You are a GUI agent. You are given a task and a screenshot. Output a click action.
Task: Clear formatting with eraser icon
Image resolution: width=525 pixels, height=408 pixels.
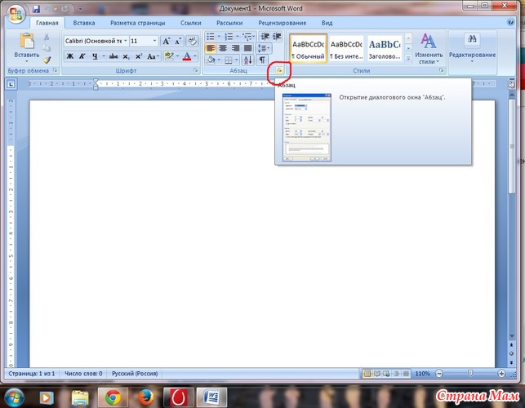click(x=192, y=41)
